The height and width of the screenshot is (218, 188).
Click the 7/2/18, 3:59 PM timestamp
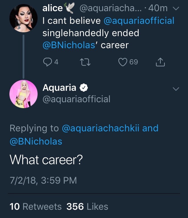(x=43, y=180)
